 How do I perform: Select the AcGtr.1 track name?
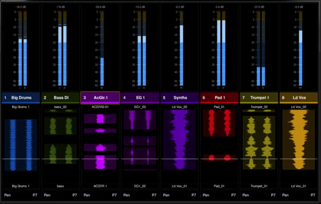[100, 98]
